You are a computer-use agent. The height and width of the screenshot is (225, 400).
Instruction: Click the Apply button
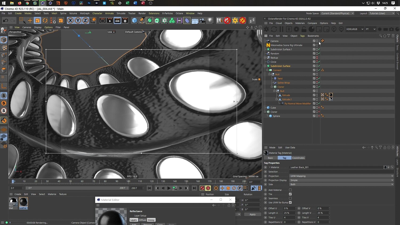tap(252, 214)
